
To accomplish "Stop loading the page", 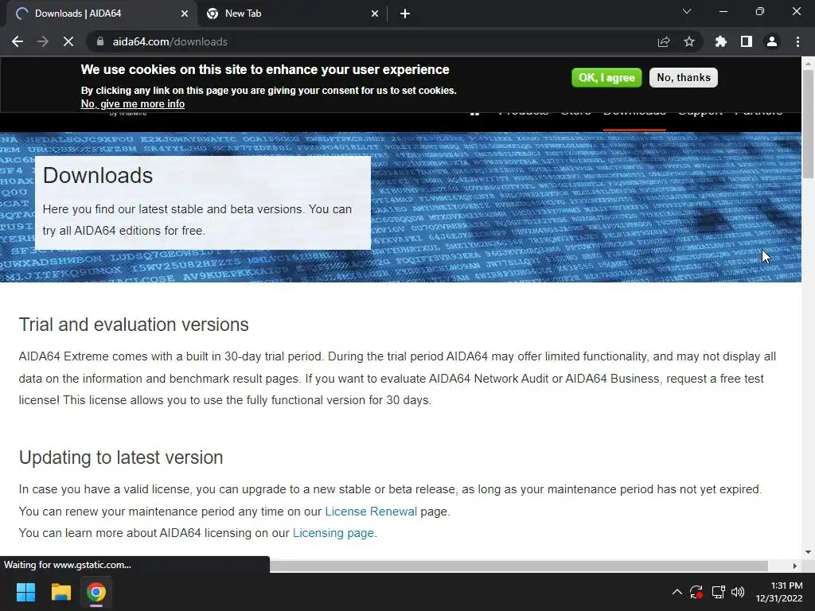I will (x=68, y=41).
